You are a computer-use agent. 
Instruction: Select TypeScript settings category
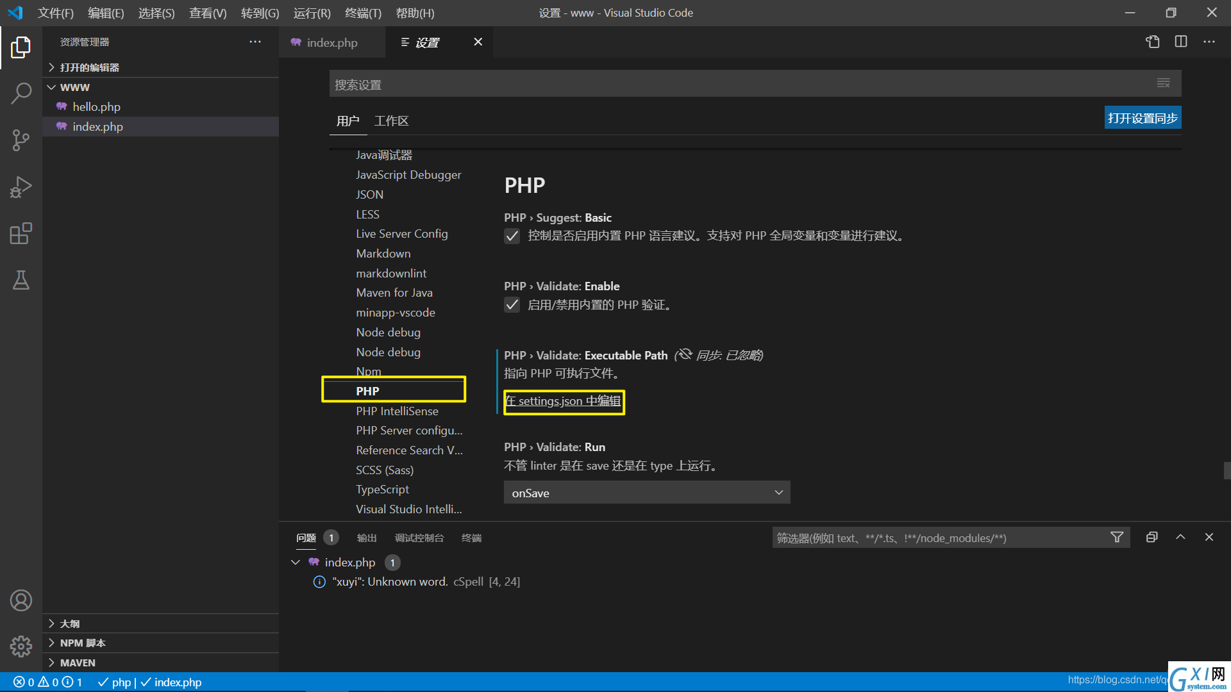pyautogui.click(x=382, y=490)
